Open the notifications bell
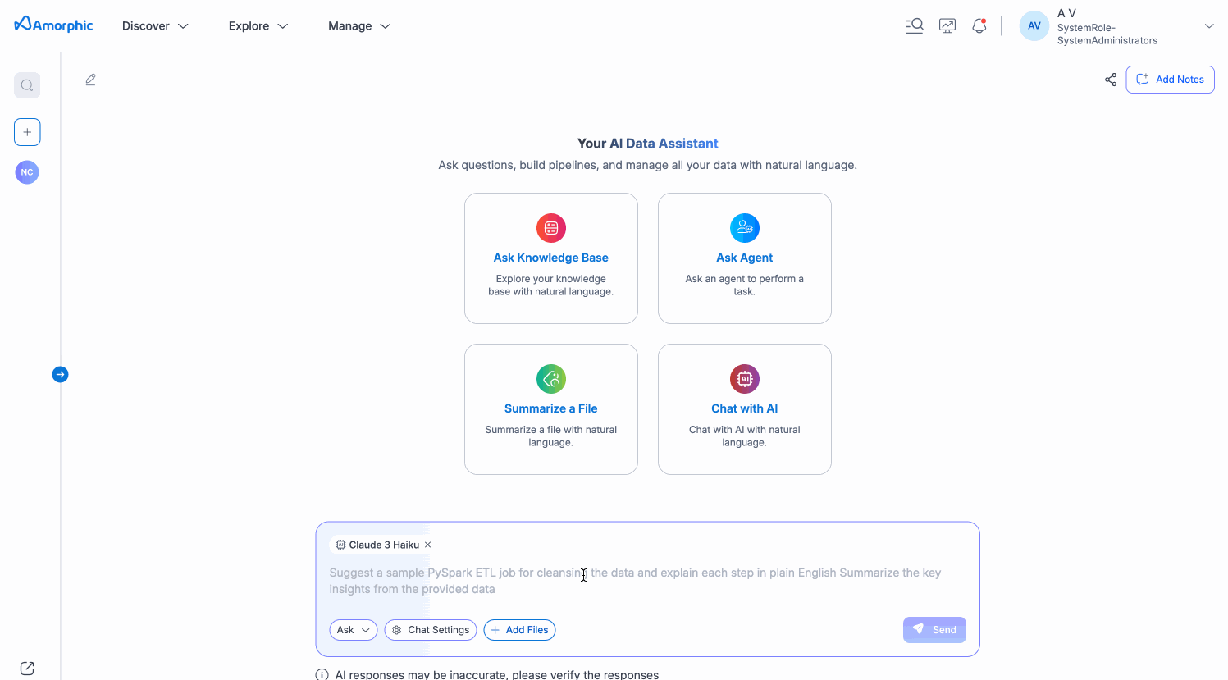1228x680 pixels. click(979, 26)
